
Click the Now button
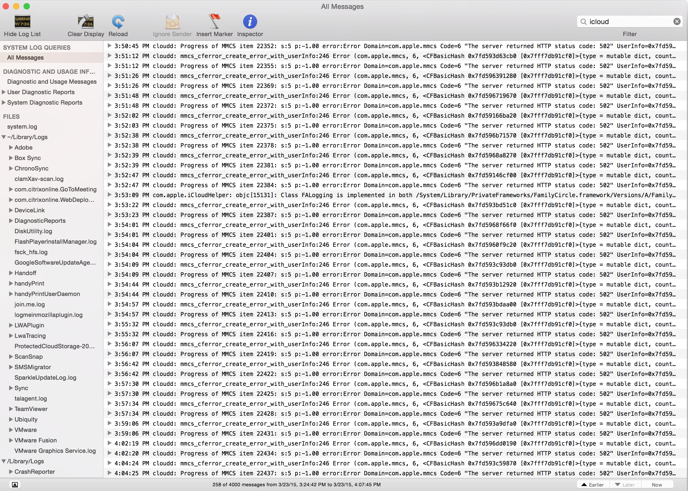click(x=657, y=485)
